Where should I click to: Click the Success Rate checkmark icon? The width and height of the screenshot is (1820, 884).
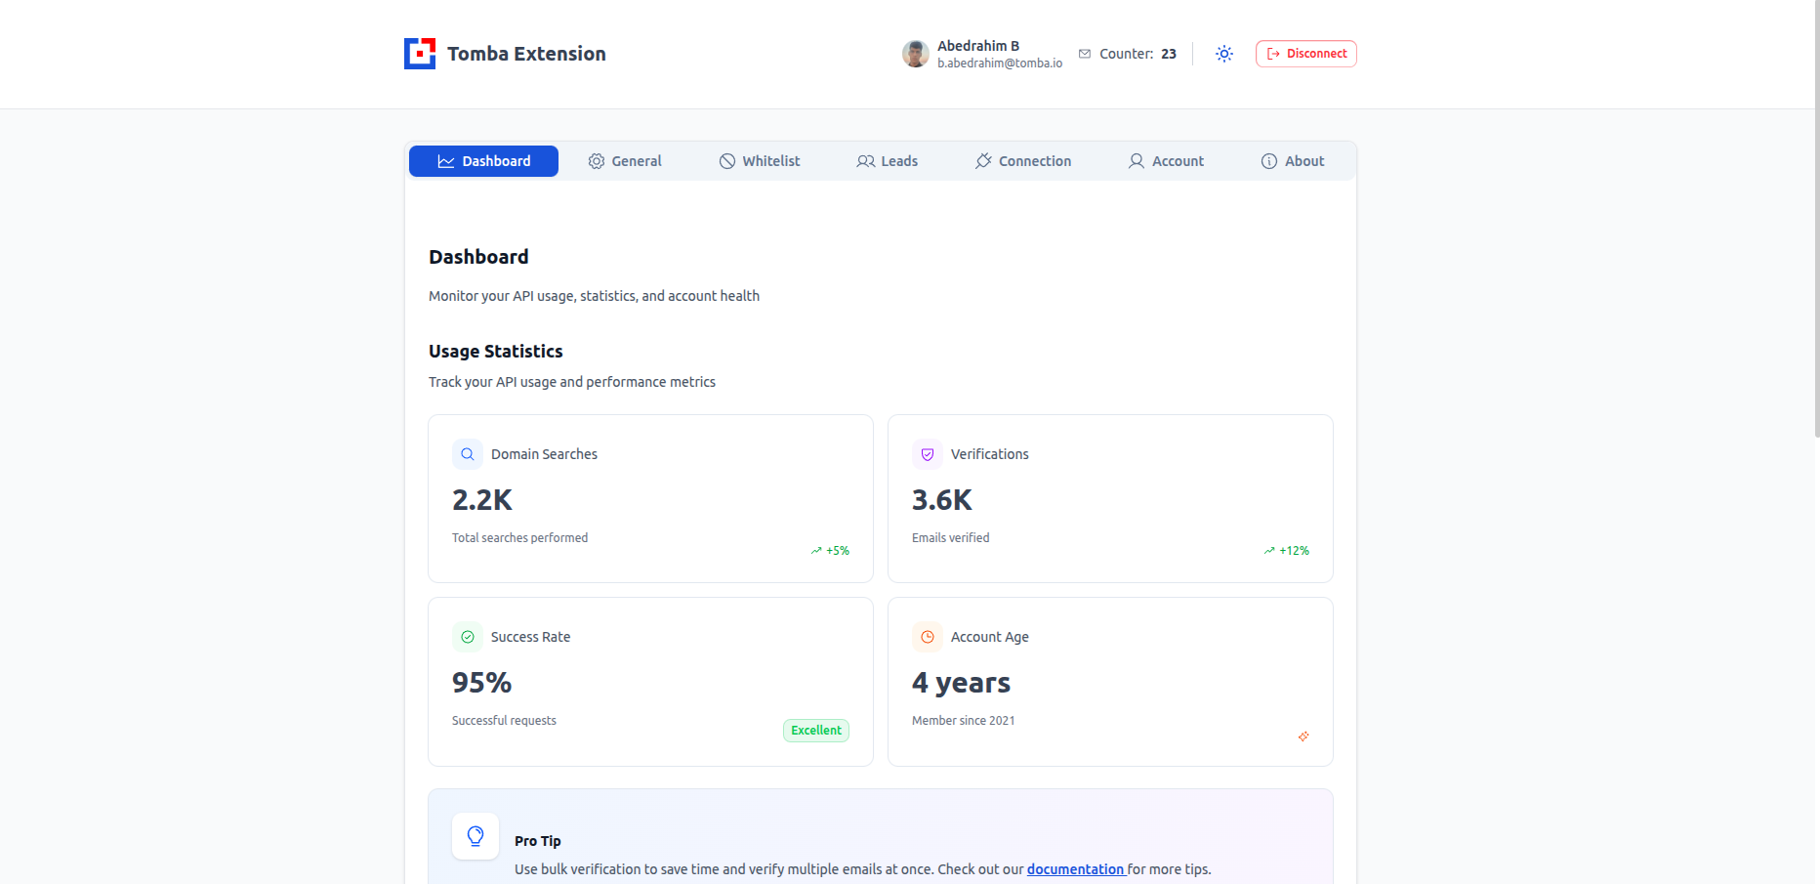click(x=468, y=637)
